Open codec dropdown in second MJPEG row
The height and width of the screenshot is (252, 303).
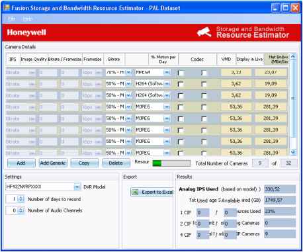167,118
